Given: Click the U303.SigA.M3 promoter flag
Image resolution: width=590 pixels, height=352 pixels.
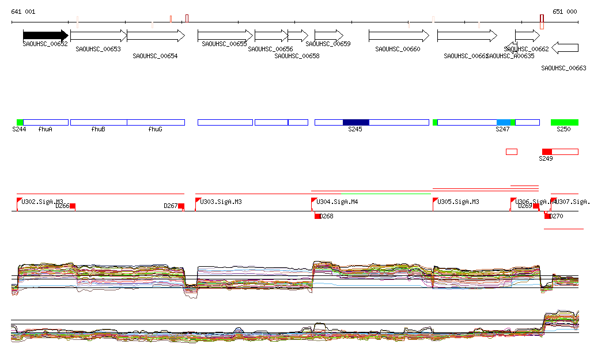Looking at the screenshot, I should click(198, 200).
